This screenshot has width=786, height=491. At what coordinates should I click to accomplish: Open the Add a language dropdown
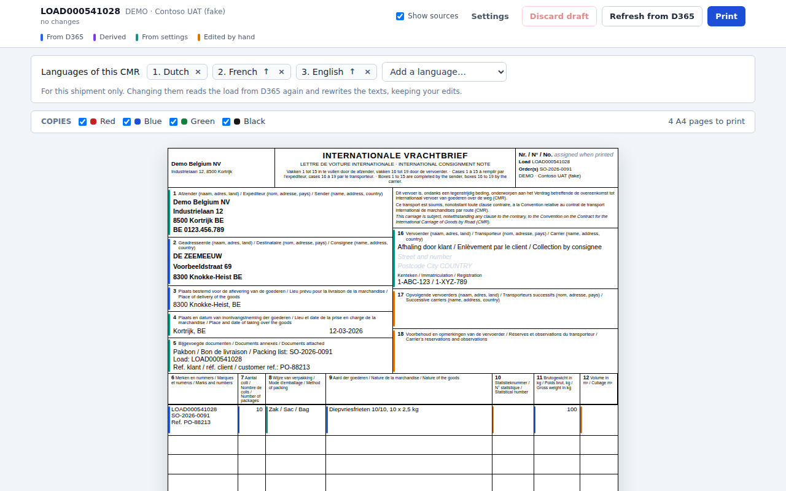444,72
